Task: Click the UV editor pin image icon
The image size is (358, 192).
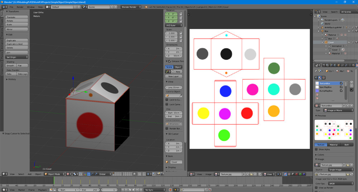Action: tap(260, 174)
